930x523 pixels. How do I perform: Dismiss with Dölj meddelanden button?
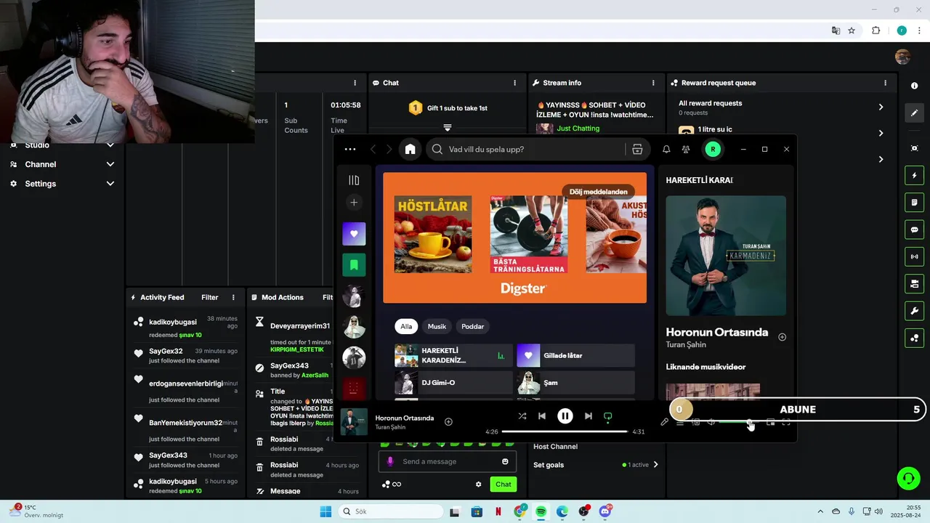[598, 192]
